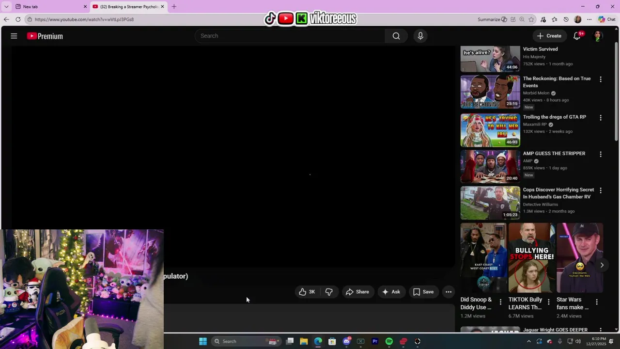Screen dimensions: 620x349
Task: Share the video
Action: point(357,292)
